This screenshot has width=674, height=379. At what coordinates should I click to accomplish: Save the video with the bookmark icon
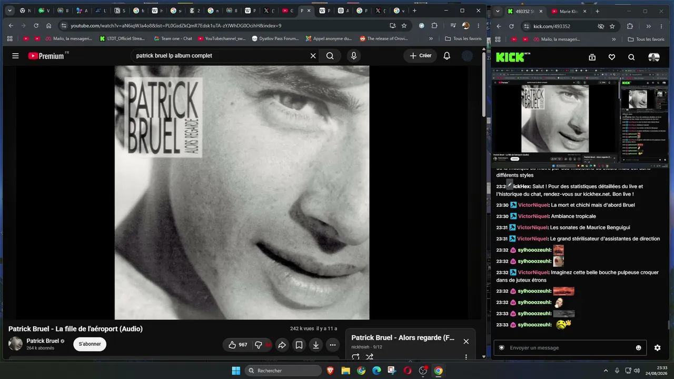[299, 345]
